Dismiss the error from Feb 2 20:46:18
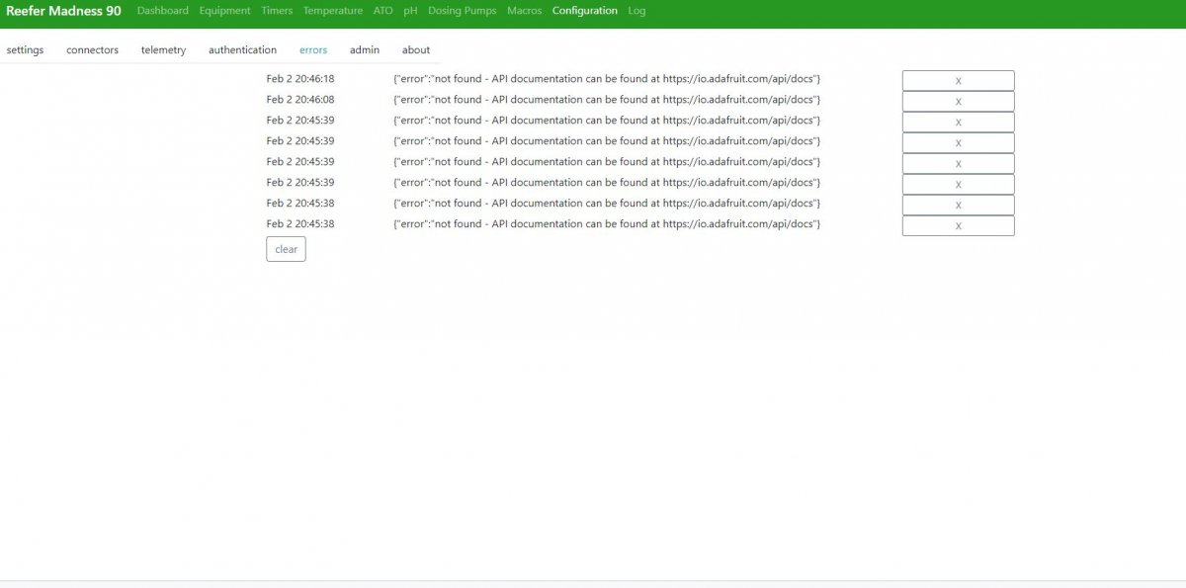The image size is (1186, 588). click(x=958, y=80)
